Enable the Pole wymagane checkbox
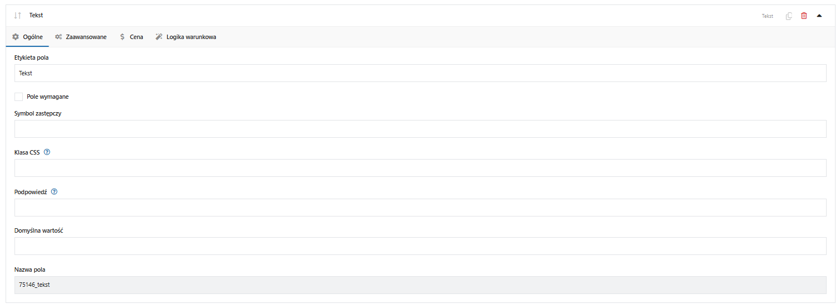Viewport: 840px width, 308px height. [19, 97]
